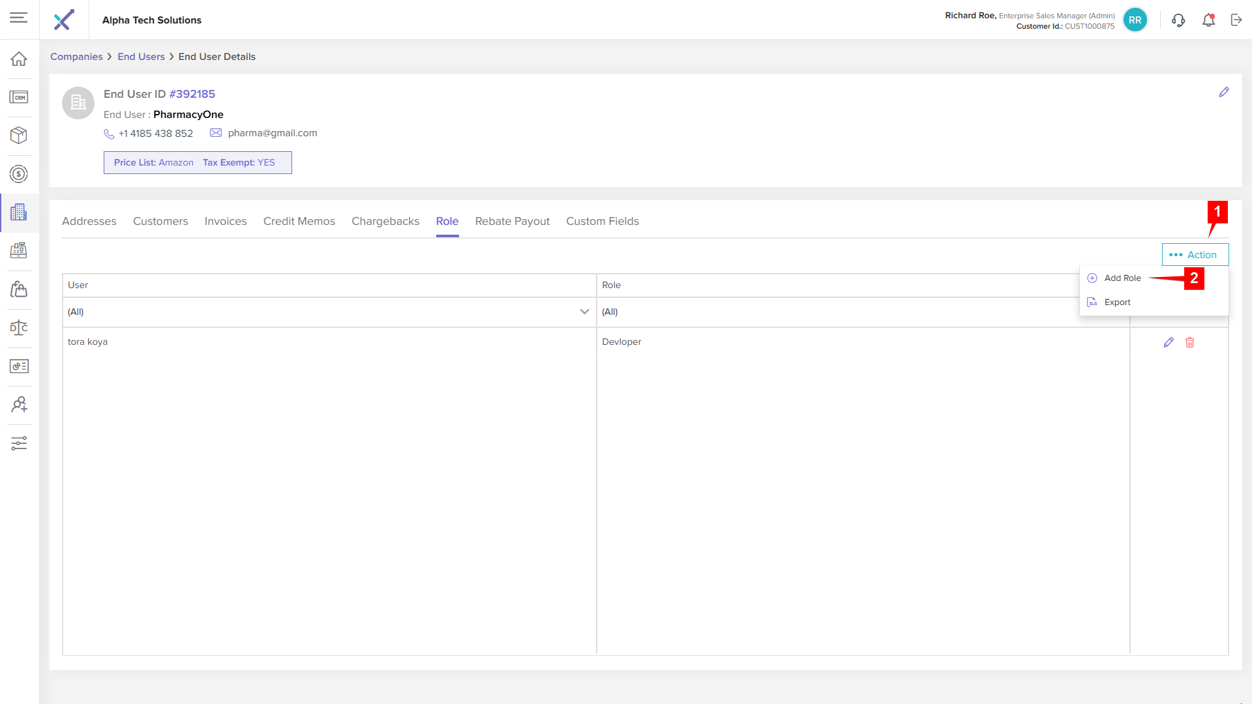
Task: Expand the User filter dropdown
Action: (584, 312)
